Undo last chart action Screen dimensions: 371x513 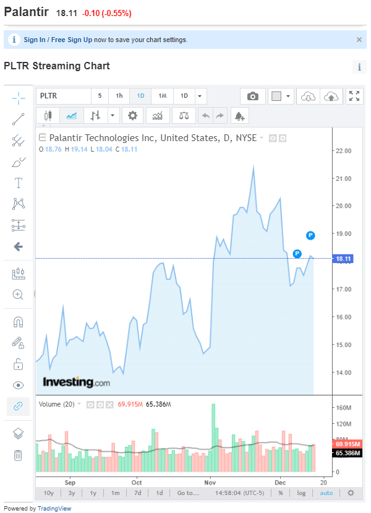click(x=206, y=116)
